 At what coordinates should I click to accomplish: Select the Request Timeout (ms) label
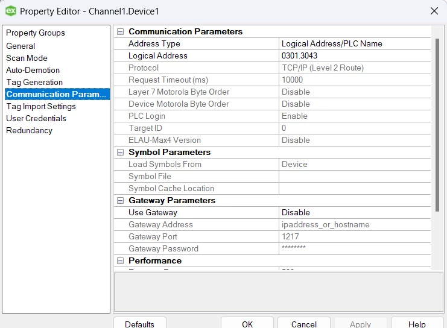click(x=168, y=80)
